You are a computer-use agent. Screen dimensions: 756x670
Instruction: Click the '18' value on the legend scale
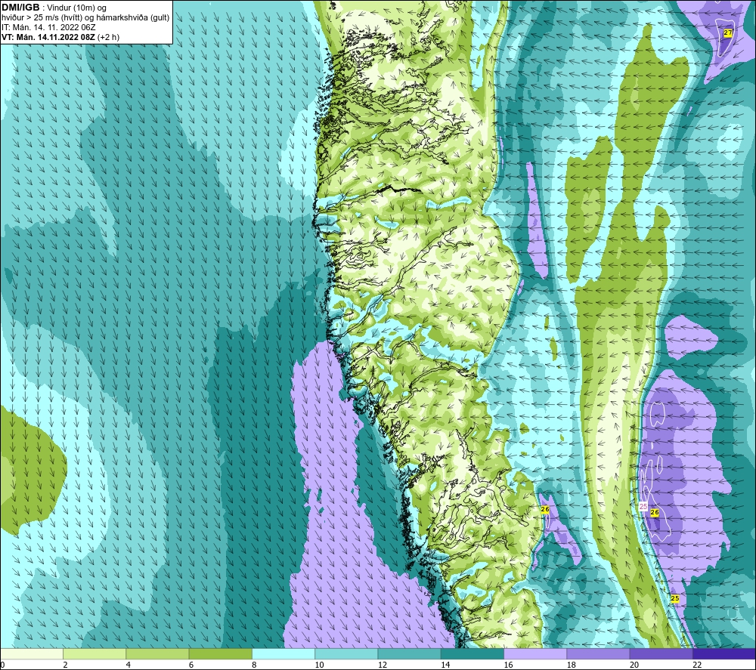[572, 665]
